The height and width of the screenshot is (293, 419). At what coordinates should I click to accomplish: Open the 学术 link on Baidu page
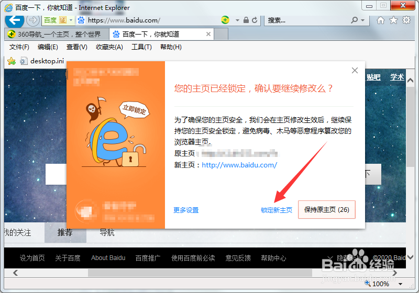coord(397,77)
